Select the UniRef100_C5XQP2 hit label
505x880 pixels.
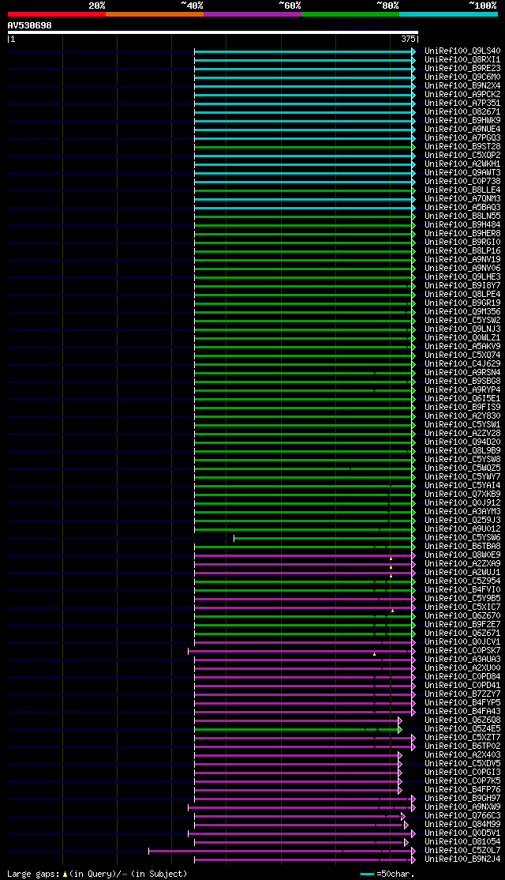(x=462, y=156)
